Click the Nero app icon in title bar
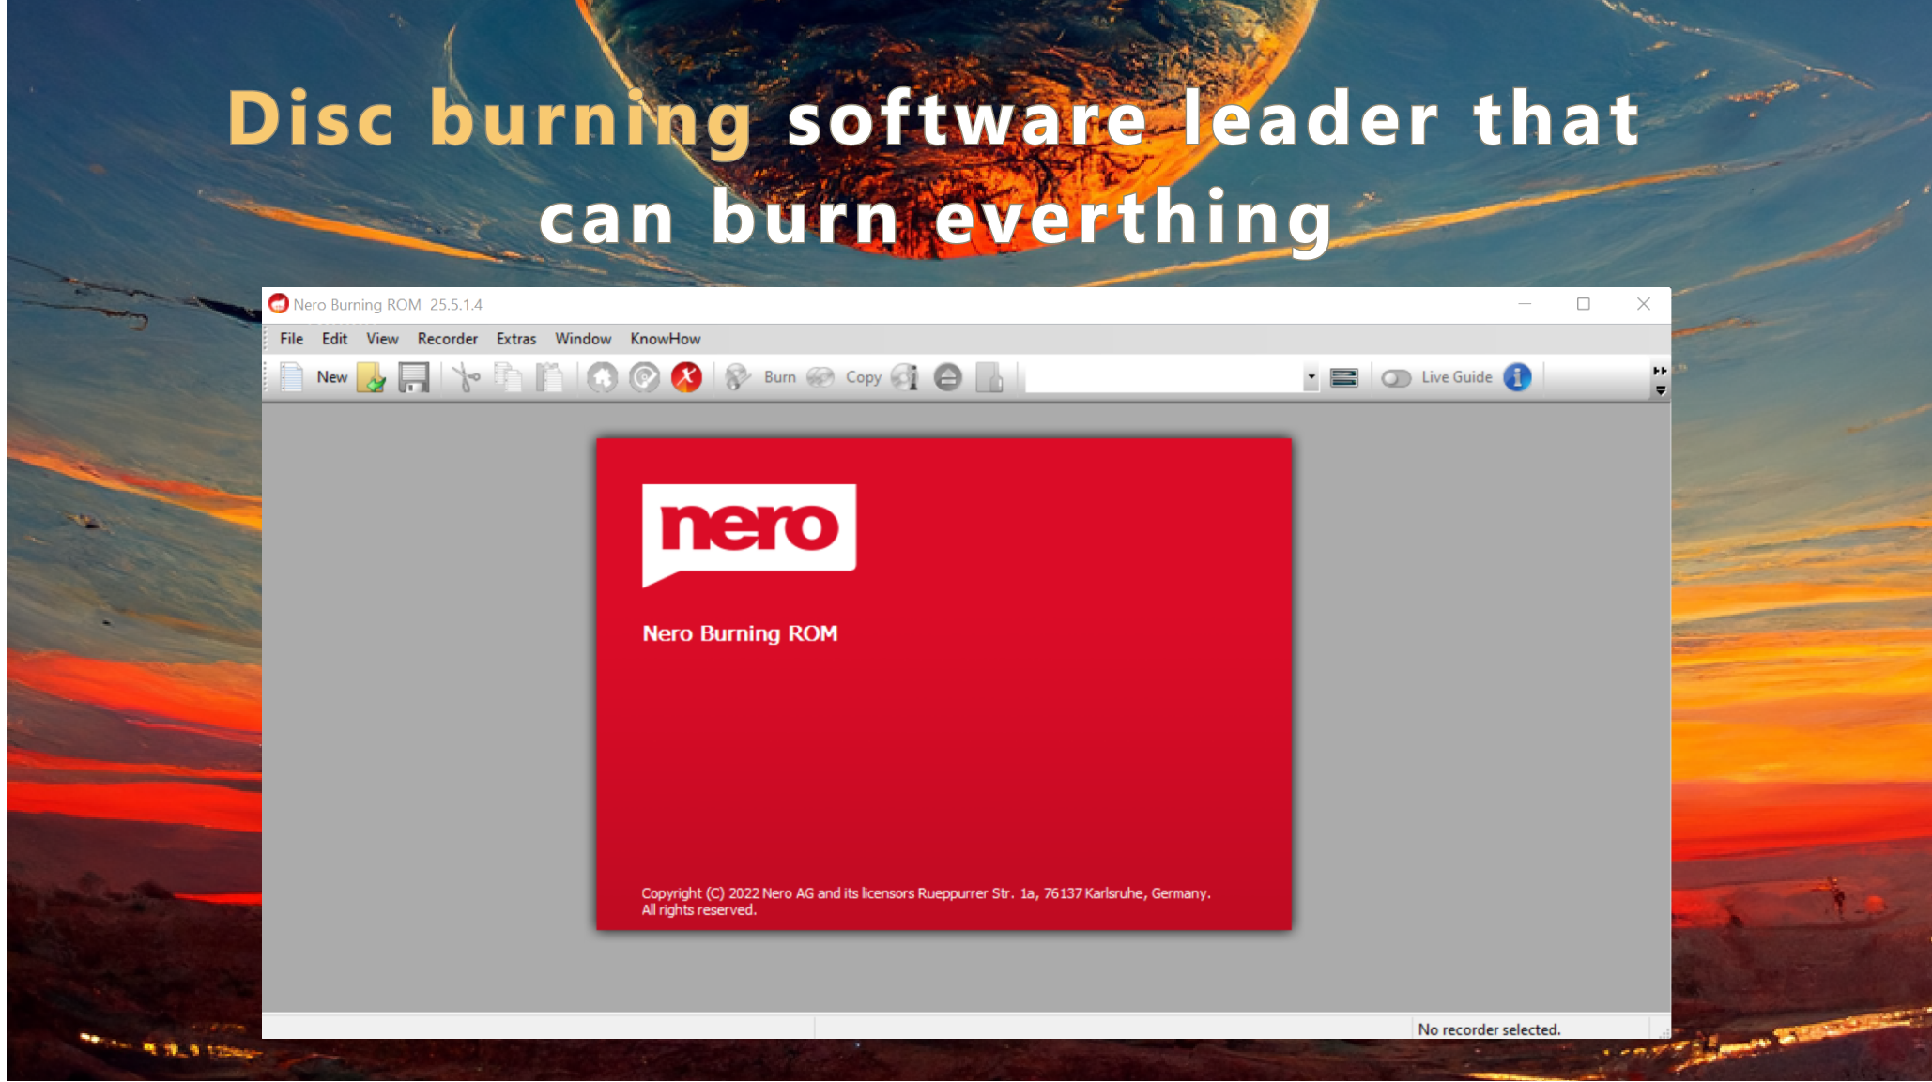The height and width of the screenshot is (1082, 1932). pos(279,304)
